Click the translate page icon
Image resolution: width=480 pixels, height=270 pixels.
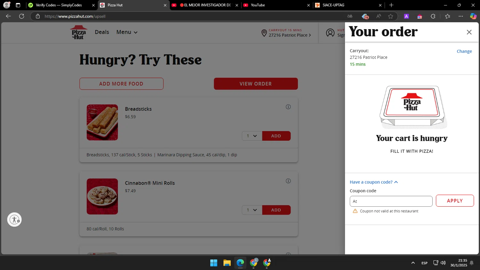tap(350, 16)
